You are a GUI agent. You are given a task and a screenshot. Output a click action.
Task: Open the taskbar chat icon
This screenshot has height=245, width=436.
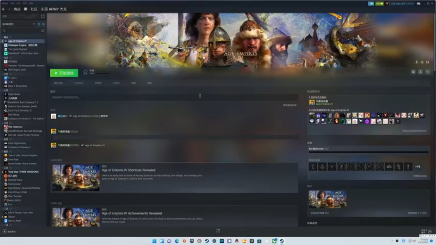(169, 241)
